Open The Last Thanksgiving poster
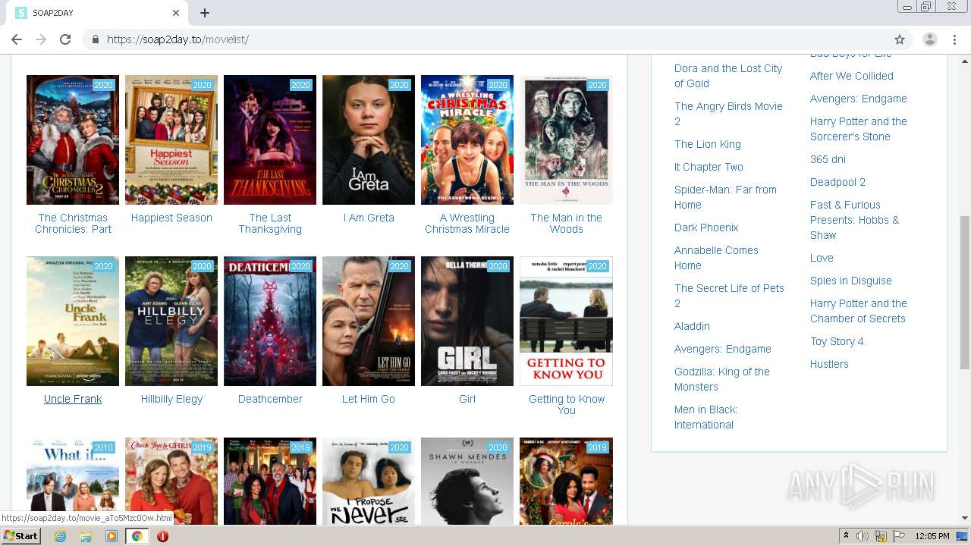Image resolution: width=971 pixels, height=546 pixels. tap(270, 140)
